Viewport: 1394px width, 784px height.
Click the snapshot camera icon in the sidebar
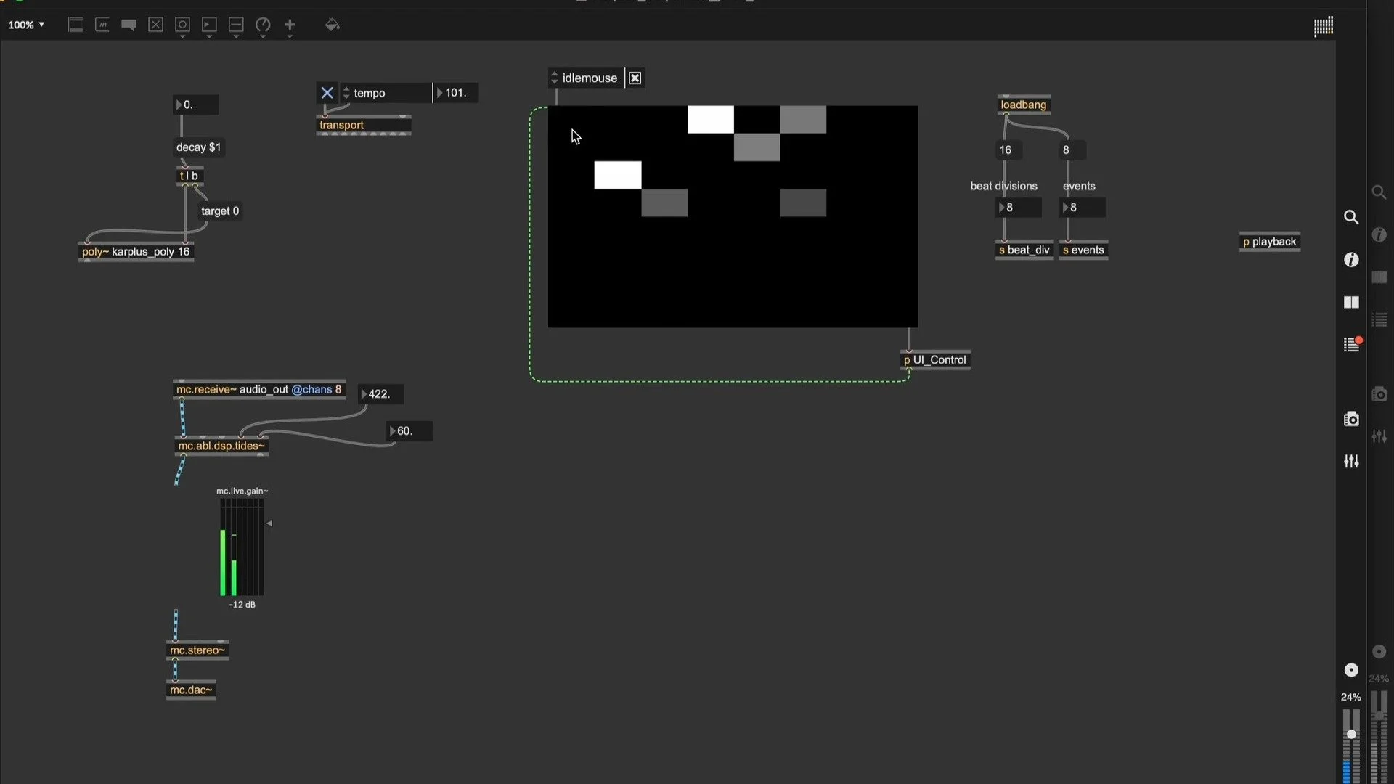coord(1352,419)
